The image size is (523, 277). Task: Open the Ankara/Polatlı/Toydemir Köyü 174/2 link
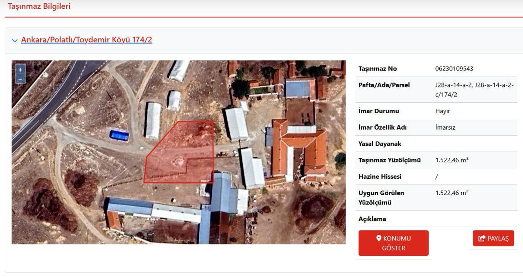86,40
